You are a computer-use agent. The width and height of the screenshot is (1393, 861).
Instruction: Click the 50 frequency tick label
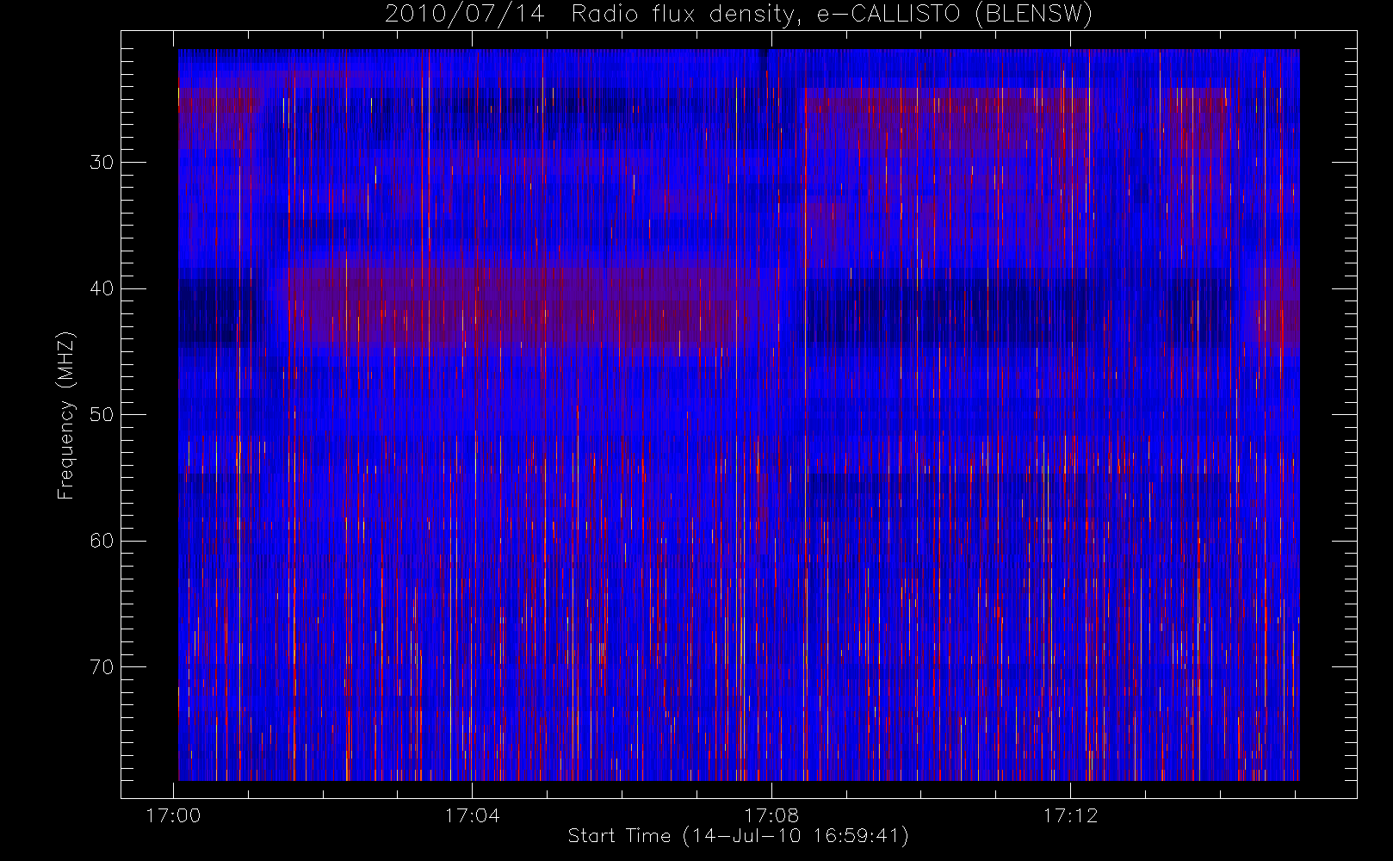pyautogui.click(x=102, y=414)
